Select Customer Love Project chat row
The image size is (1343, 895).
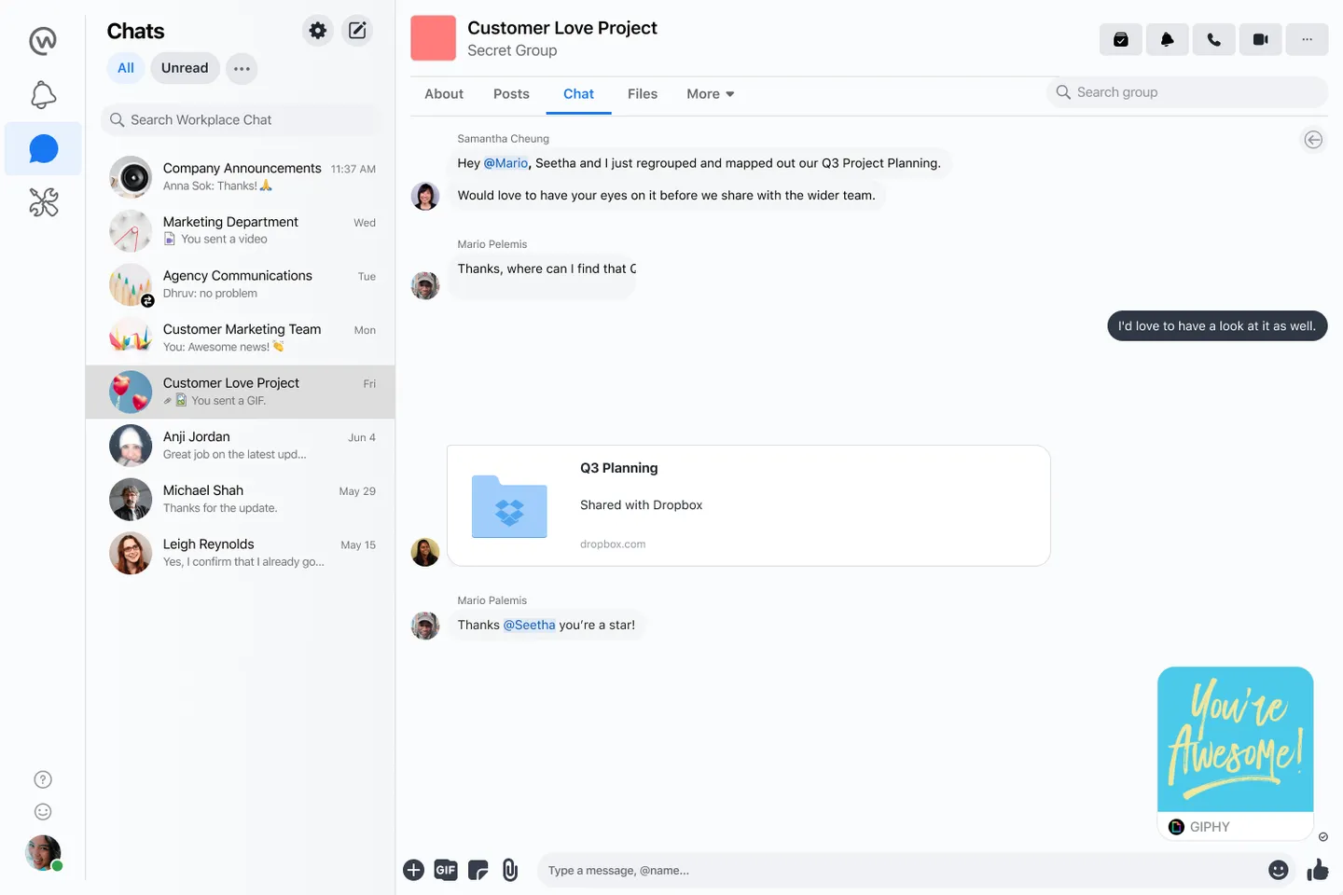tap(241, 392)
